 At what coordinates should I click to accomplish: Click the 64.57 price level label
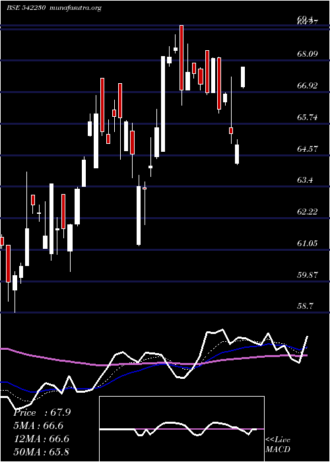307,148
